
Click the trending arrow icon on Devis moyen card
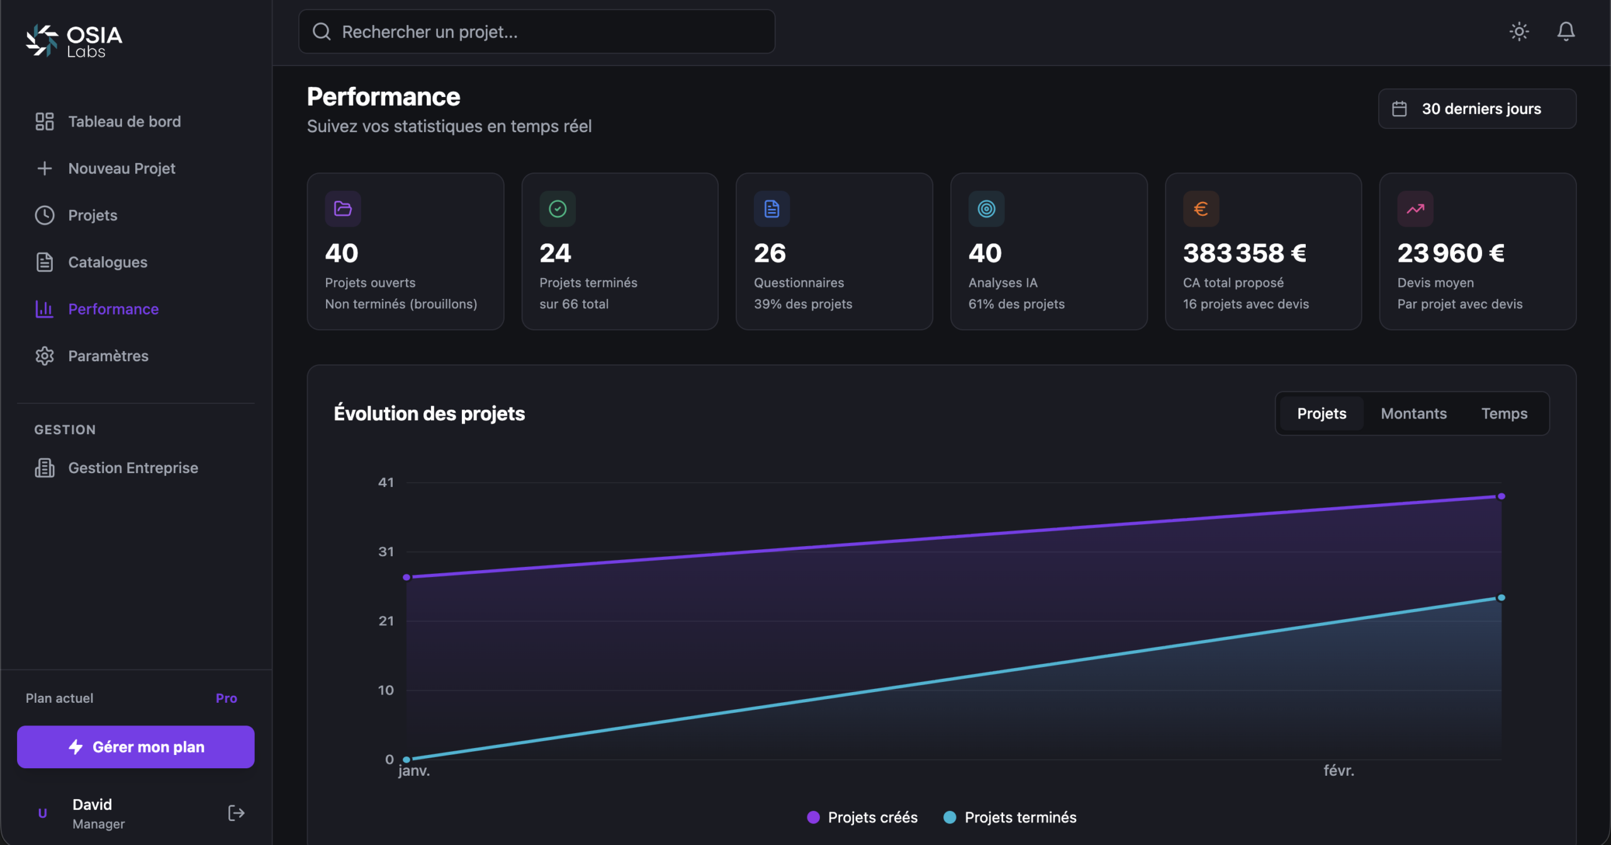[1415, 209]
